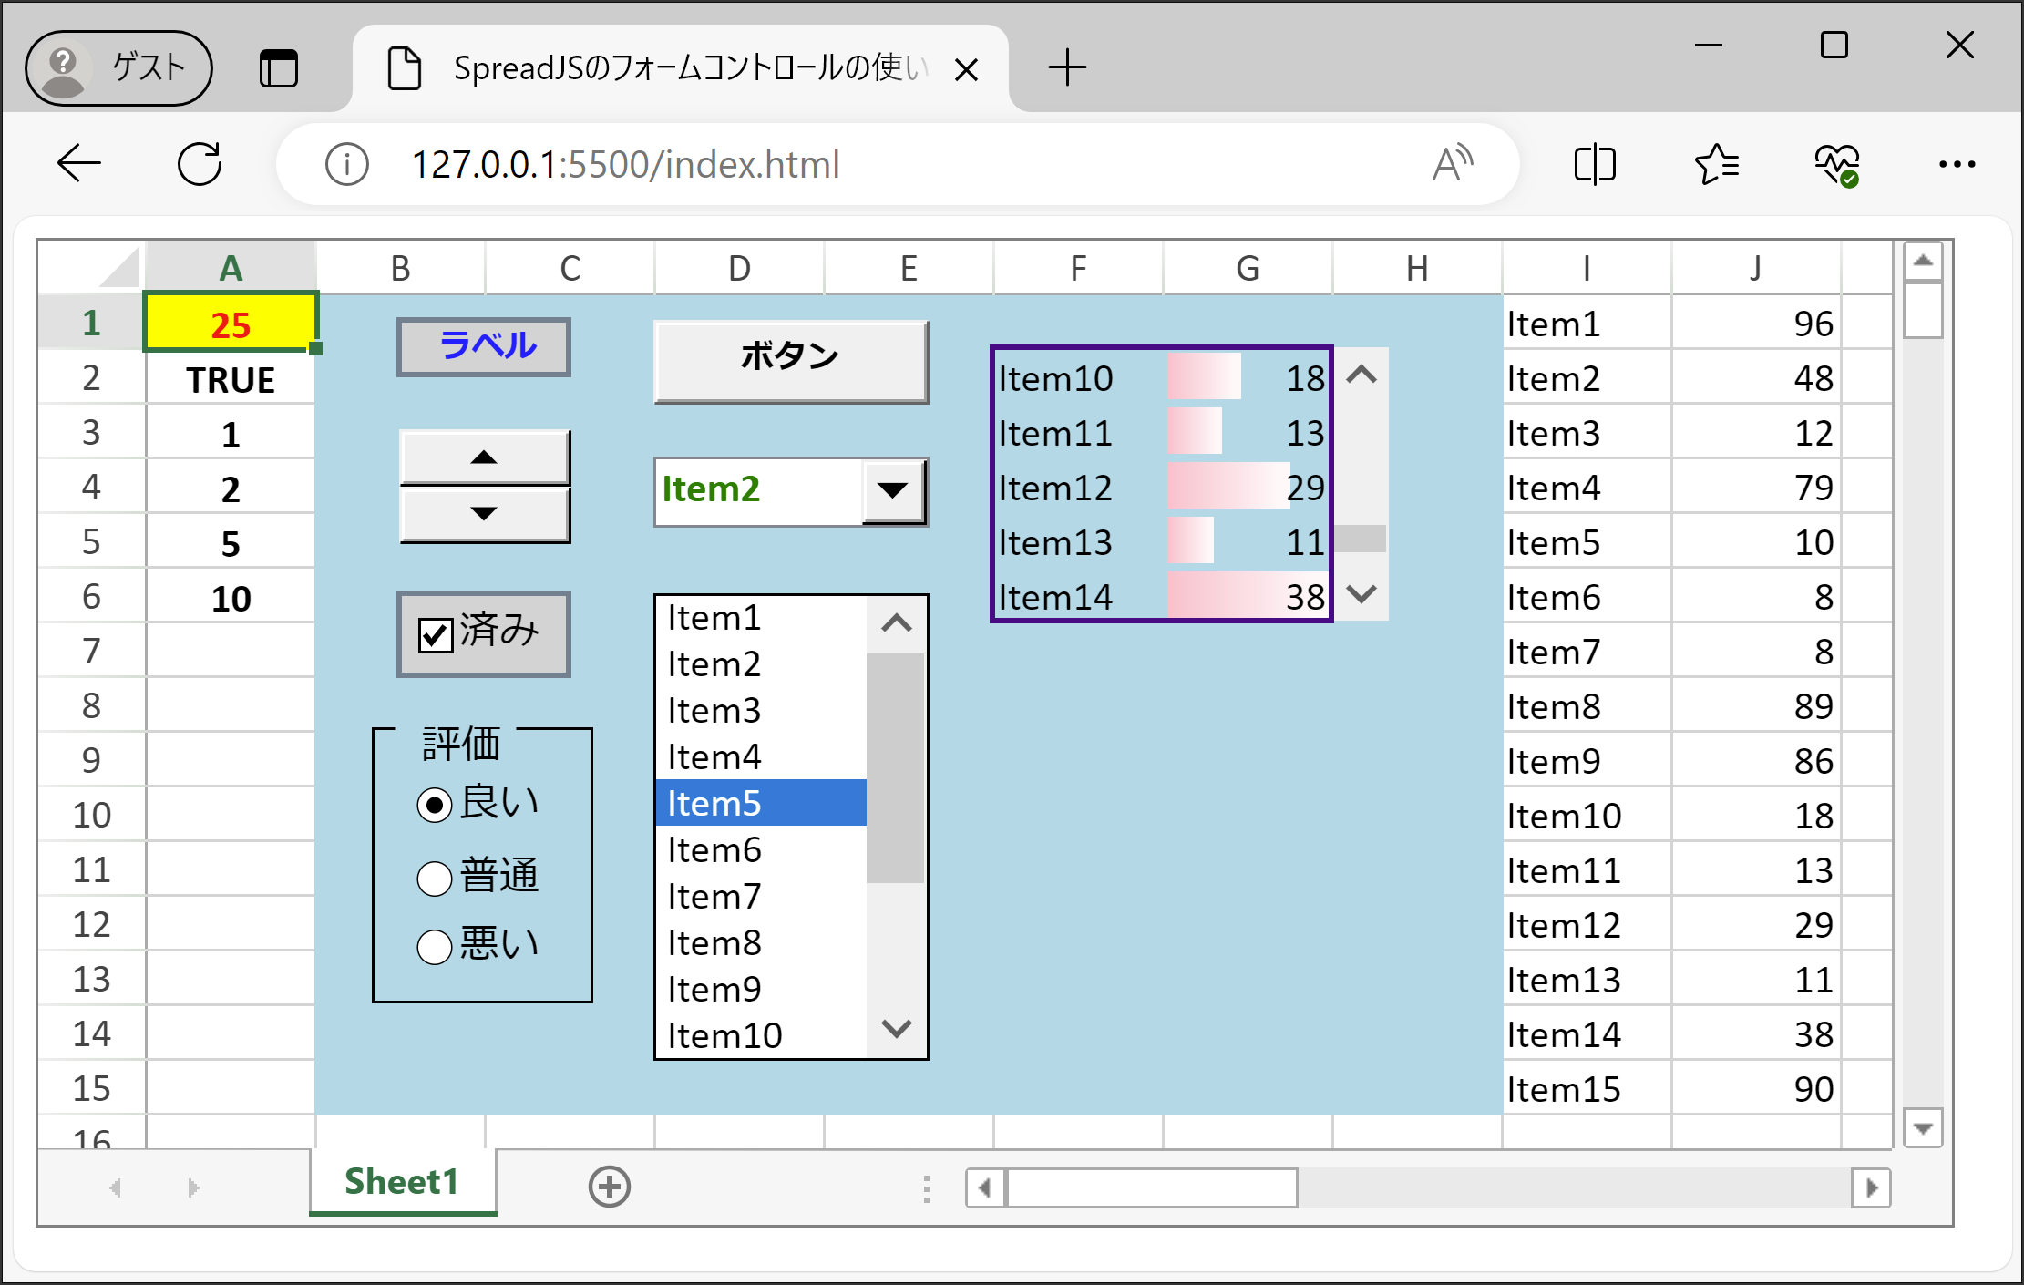
Task: Click the spin button up arrow
Action: [x=485, y=457]
